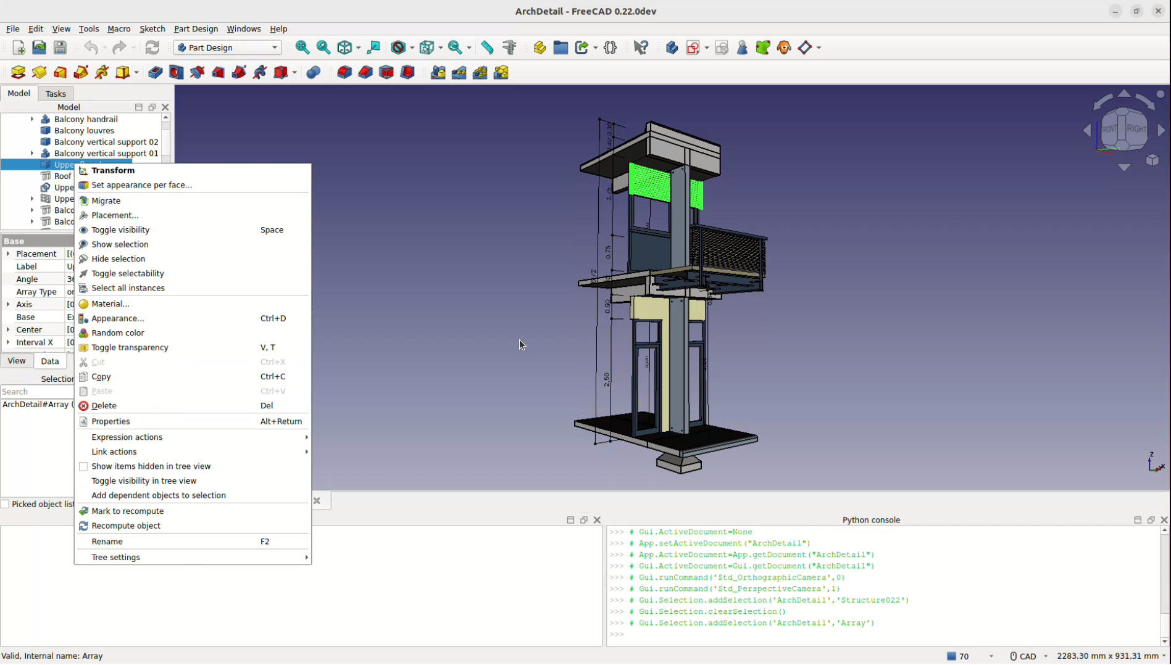The height and width of the screenshot is (665, 1171).
Task: Click the Search field in selection panel
Action: tap(37, 392)
